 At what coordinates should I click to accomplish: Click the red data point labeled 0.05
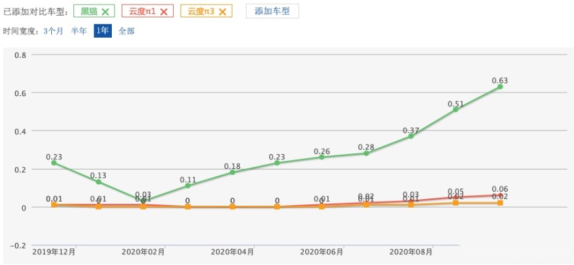(455, 197)
